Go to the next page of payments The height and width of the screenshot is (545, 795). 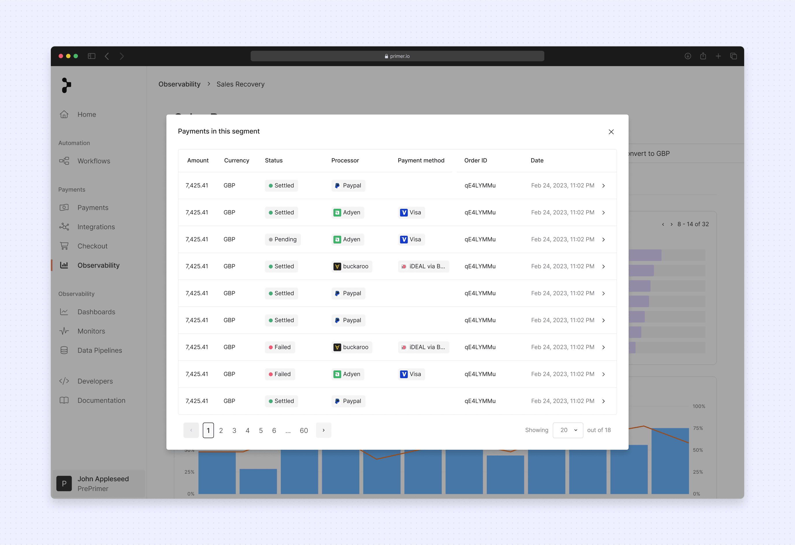323,430
